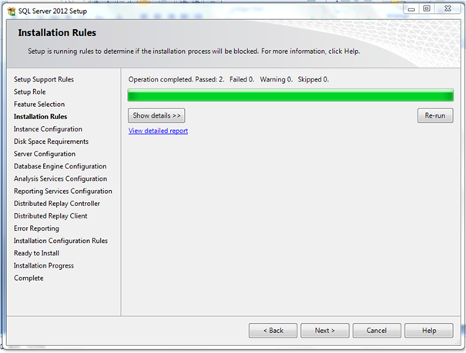This screenshot has height=353, width=466.
Task: Cancel the SQL Server setup
Action: coord(377,331)
